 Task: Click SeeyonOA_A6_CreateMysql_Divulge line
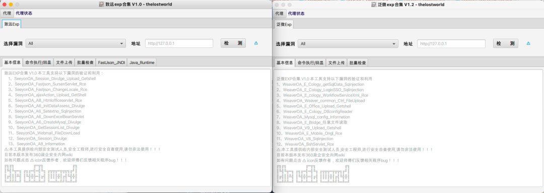(x=45, y=122)
